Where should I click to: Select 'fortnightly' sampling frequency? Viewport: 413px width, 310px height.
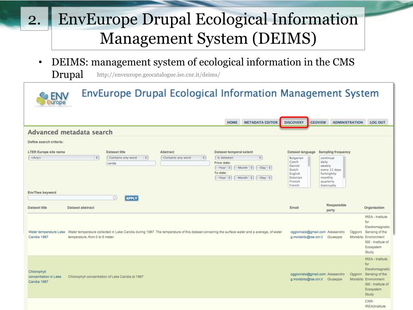pyautogui.click(x=328, y=174)
